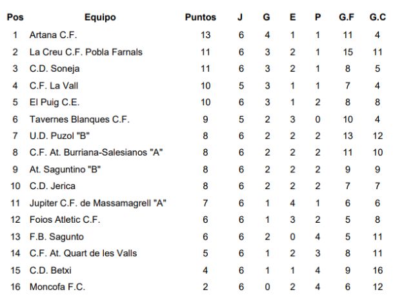The image size is (413, 297).
Task: Select C.D. Soneja team name
Action: pos(54,68)
